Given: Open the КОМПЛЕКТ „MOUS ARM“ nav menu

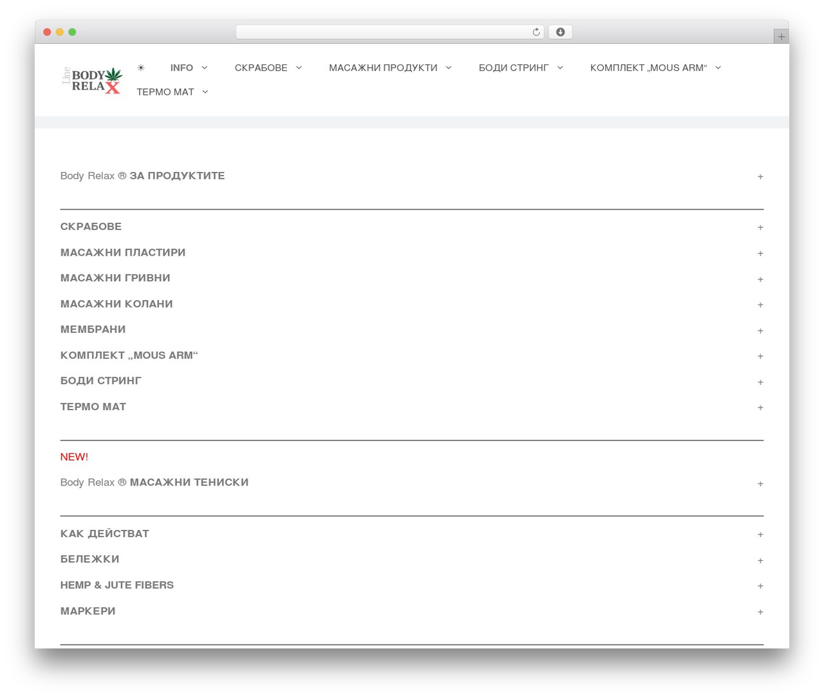Looking at the screenshot, I should click(655, 68).
